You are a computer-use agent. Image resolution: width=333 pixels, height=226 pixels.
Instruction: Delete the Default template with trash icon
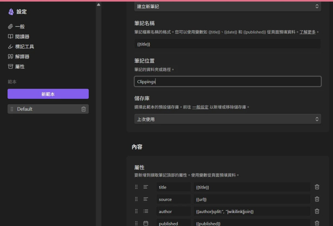tap(84, 109)
